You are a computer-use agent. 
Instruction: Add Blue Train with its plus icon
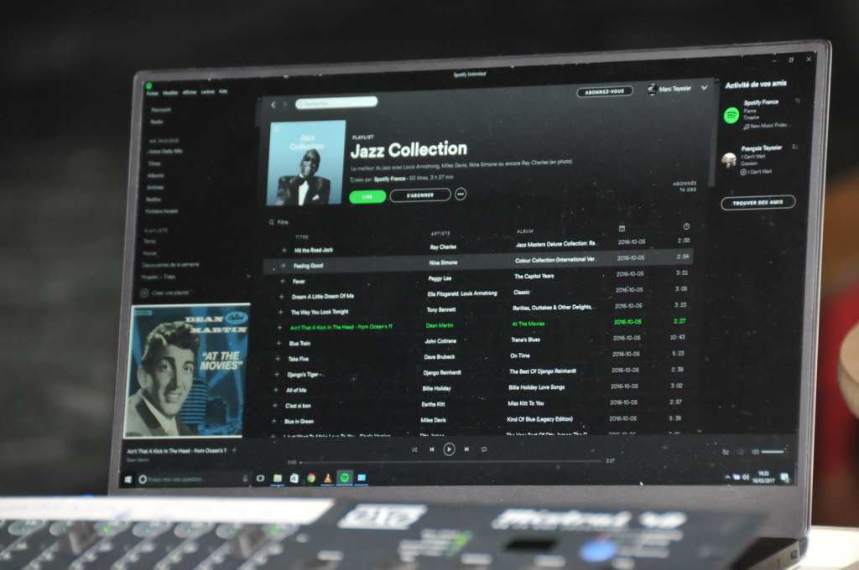(x=279, y=344)
